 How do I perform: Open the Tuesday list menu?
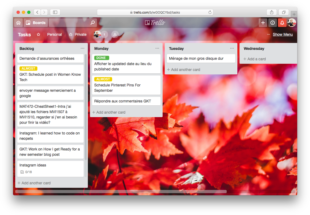pos(232,48)
